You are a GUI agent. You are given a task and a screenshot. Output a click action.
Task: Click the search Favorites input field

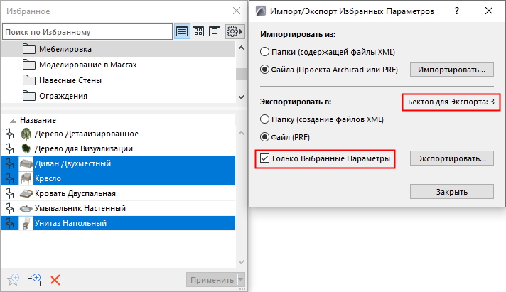click(x=87, y=32)
